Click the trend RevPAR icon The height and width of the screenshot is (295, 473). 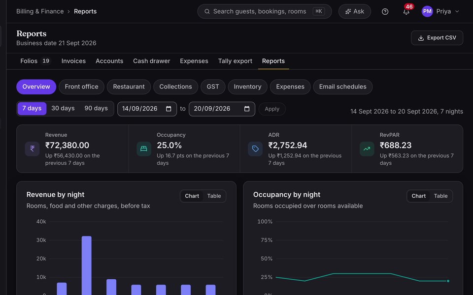[367, 148]
